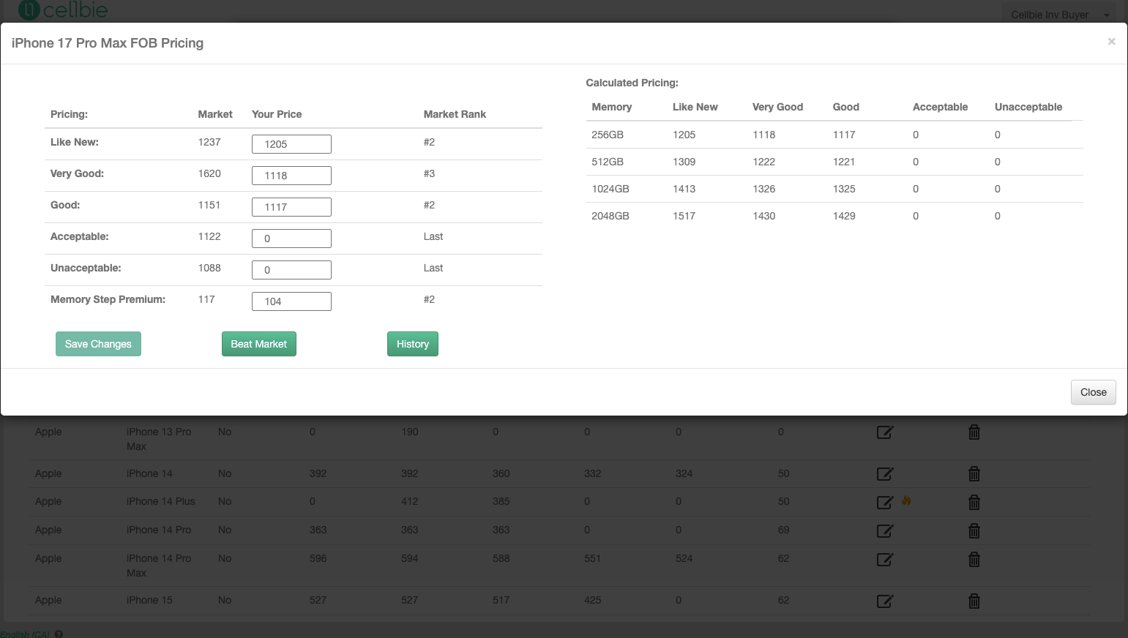Click the Very Good market value 1620
This screenshot has height=638, width=1128.
(209, 173)
